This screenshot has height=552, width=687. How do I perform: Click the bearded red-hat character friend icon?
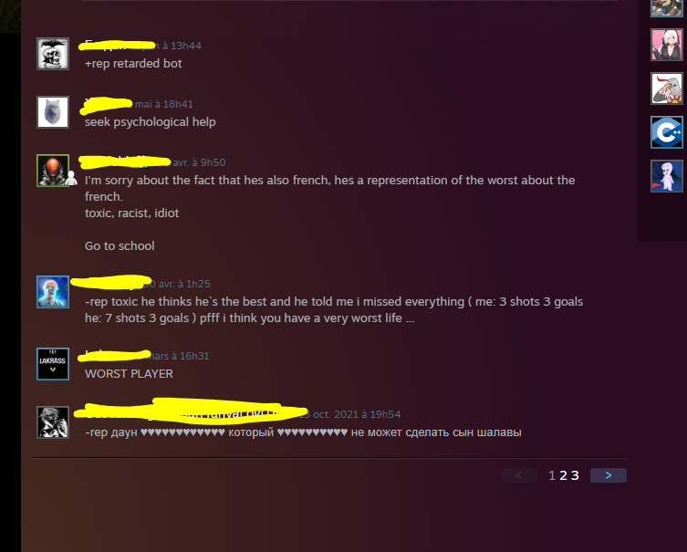666,89
